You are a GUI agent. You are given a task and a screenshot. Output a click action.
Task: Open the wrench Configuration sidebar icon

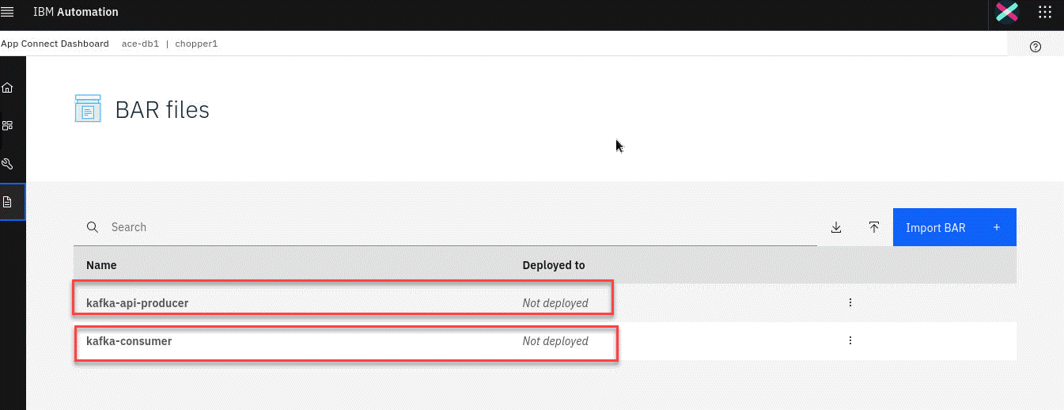(8, 164)
